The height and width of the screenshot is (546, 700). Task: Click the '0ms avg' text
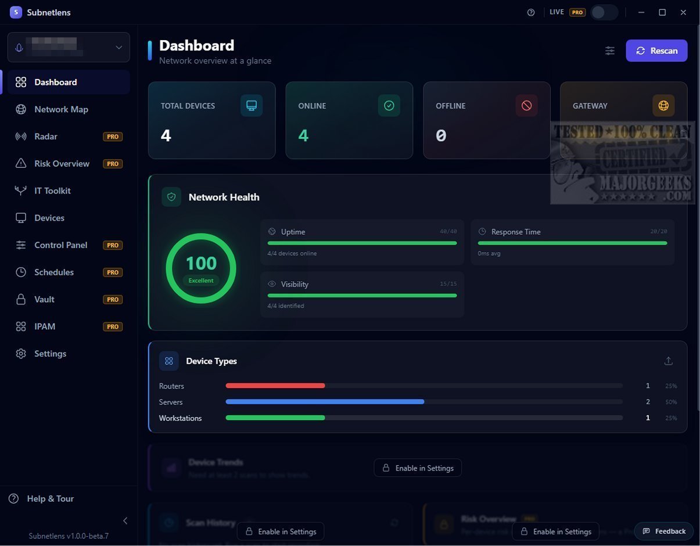[489, 254]
